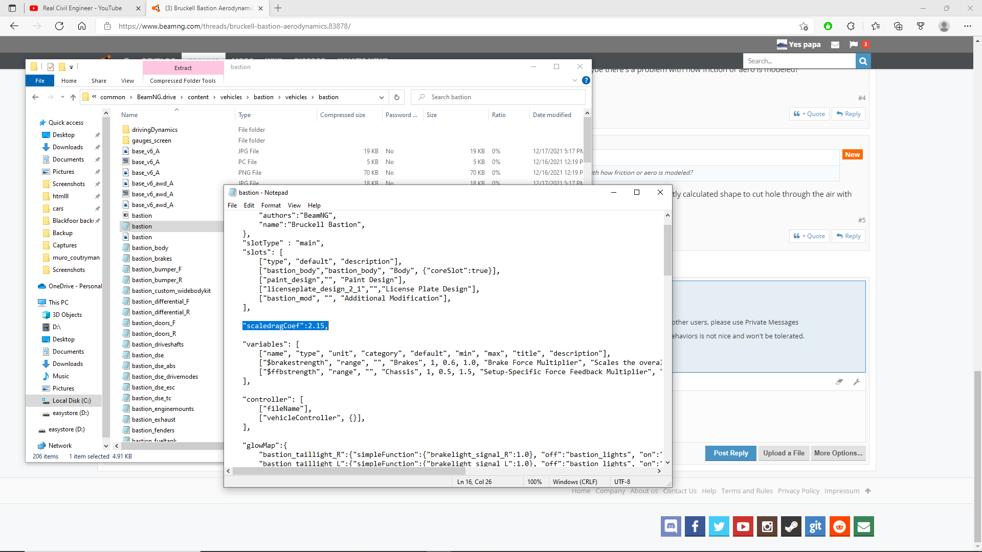The image size is (982, 552).
Task: Click the browser Refresh icon
Action: [x=59, y=26]
